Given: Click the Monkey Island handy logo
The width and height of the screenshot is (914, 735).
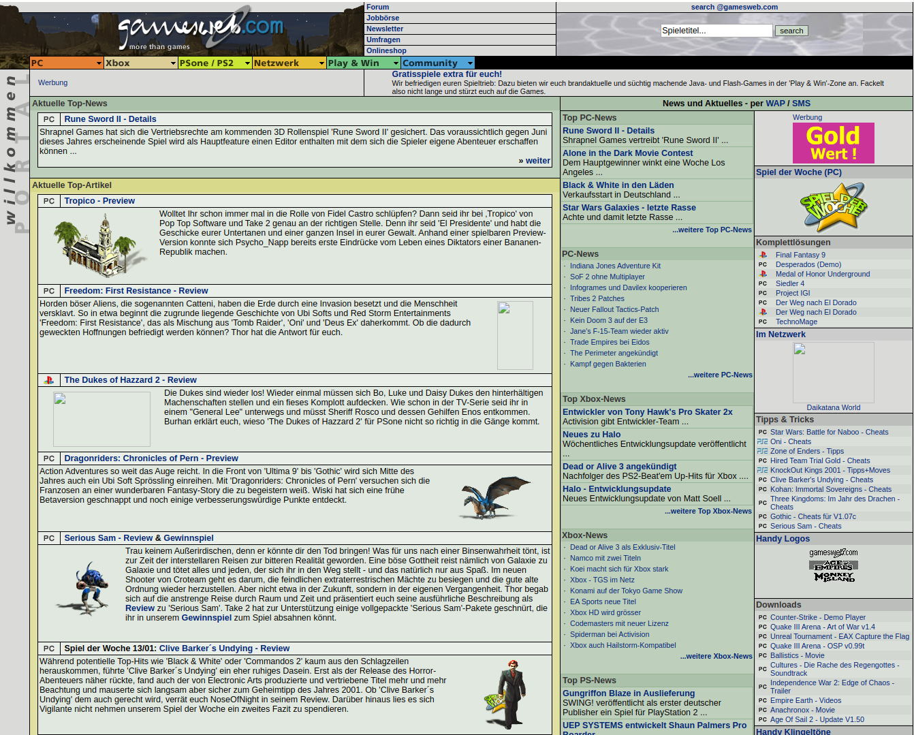Looking at the screenshot, I should tap(834, 577).
